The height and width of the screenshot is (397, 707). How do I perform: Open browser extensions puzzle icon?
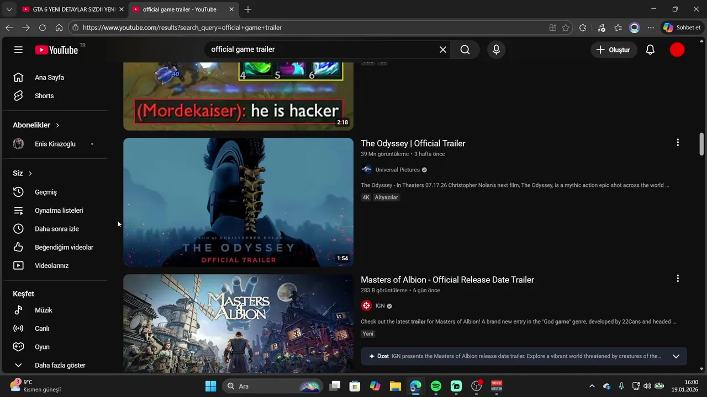(583, 28)
